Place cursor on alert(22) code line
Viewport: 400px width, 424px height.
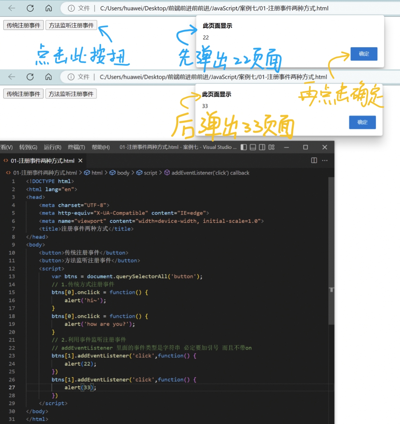click(80, 364)
